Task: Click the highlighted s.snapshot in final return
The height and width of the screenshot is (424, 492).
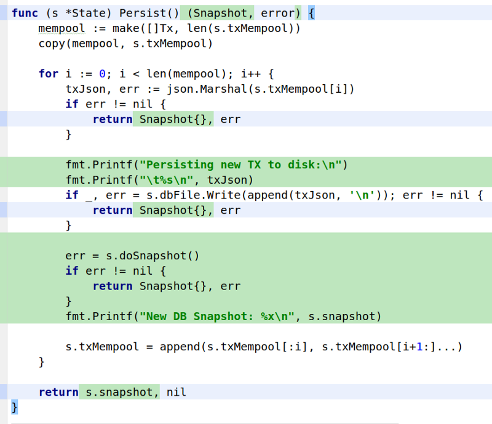Action: (x=119, y=392)
